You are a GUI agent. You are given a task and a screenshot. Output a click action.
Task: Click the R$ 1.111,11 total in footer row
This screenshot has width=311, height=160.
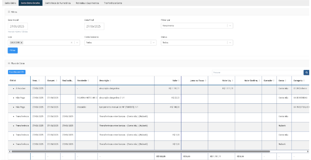tap(216, 156)
